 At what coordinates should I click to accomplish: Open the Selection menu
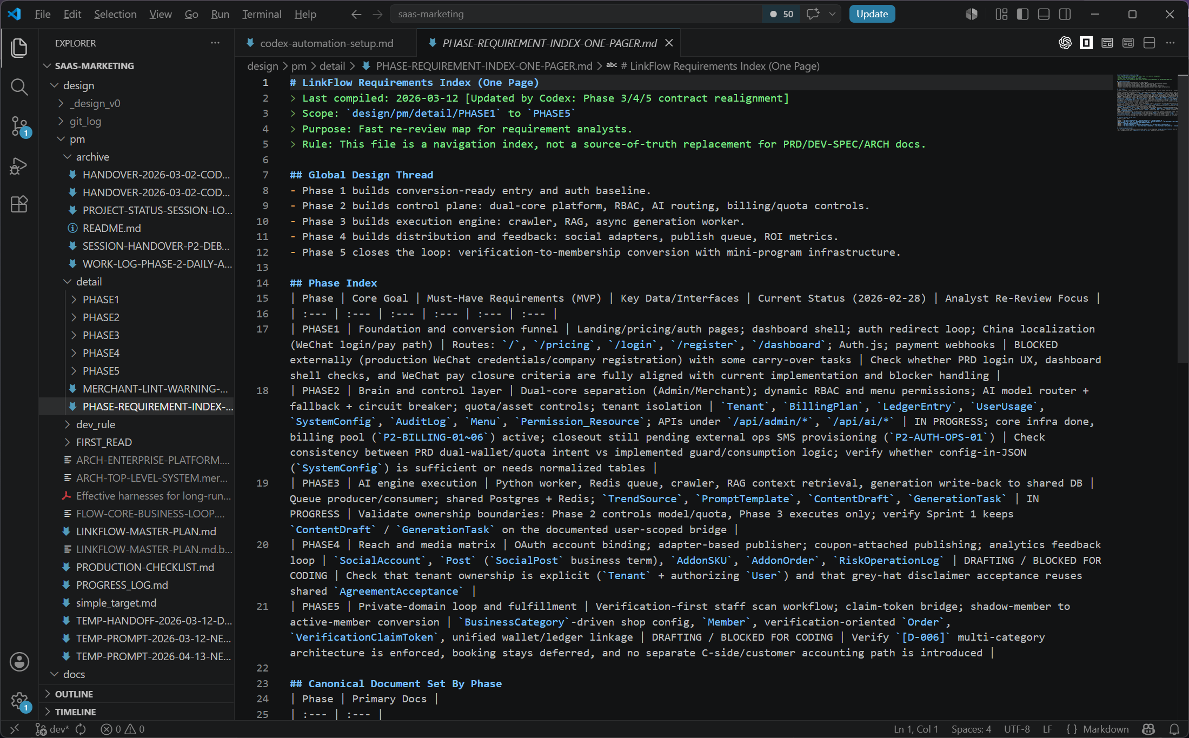[x=115, y=14]
